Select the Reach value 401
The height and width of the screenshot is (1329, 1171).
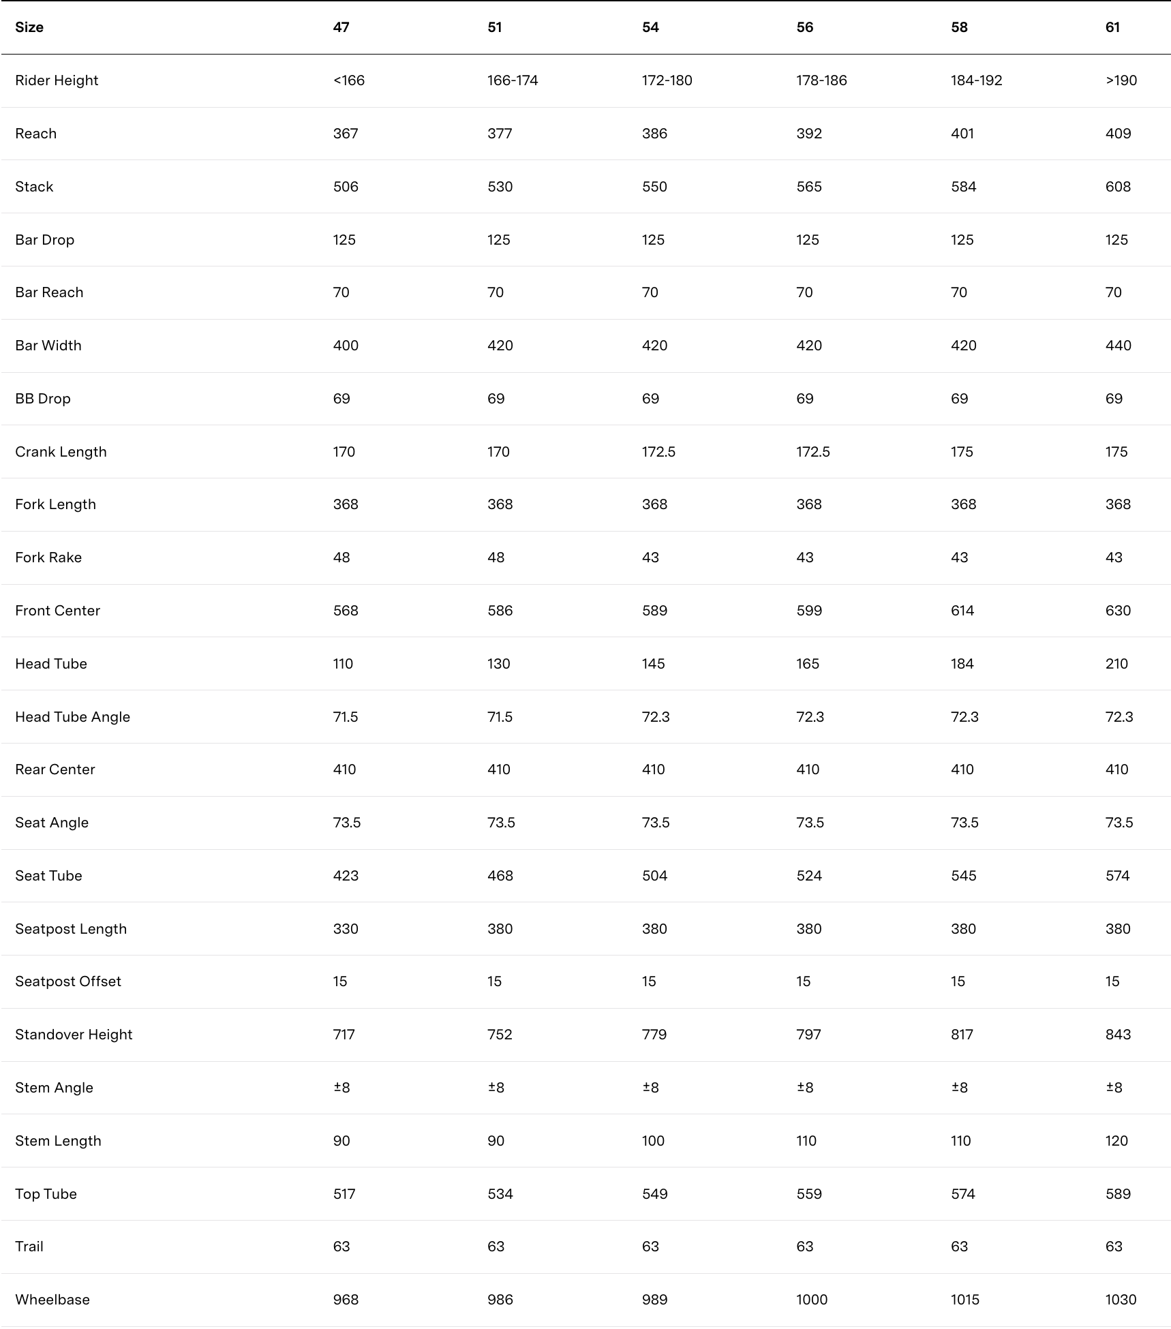(962, 134)
